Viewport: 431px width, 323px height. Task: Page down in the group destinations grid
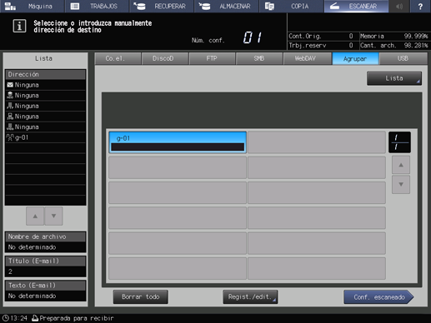point(401,184)
